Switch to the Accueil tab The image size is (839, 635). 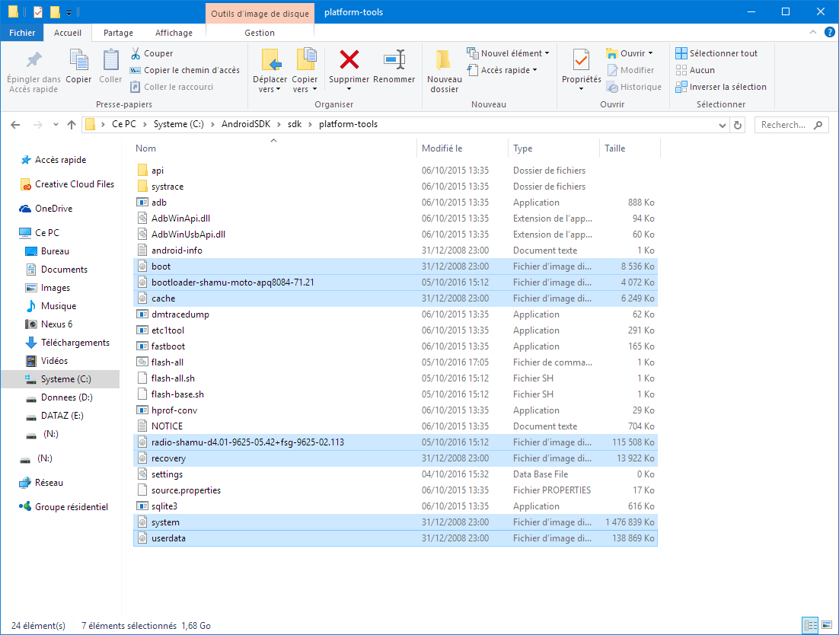pyautogui.click(x=68, y=33)
